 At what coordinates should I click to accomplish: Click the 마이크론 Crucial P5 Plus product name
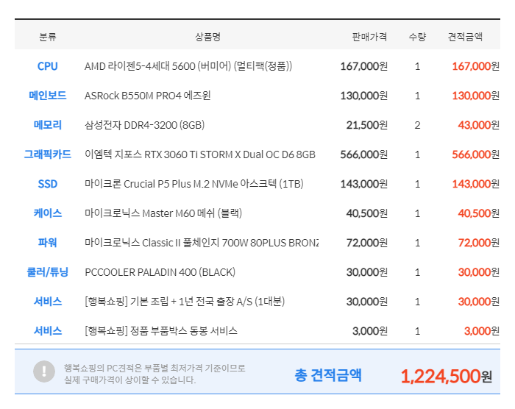(x=194, y=184)
